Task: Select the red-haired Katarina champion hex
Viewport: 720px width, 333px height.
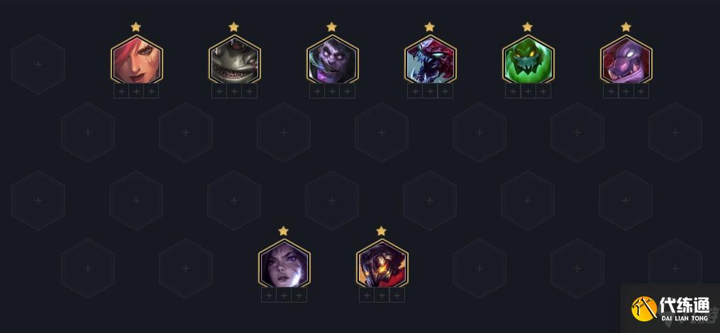Action: click(x=136, y=60)
